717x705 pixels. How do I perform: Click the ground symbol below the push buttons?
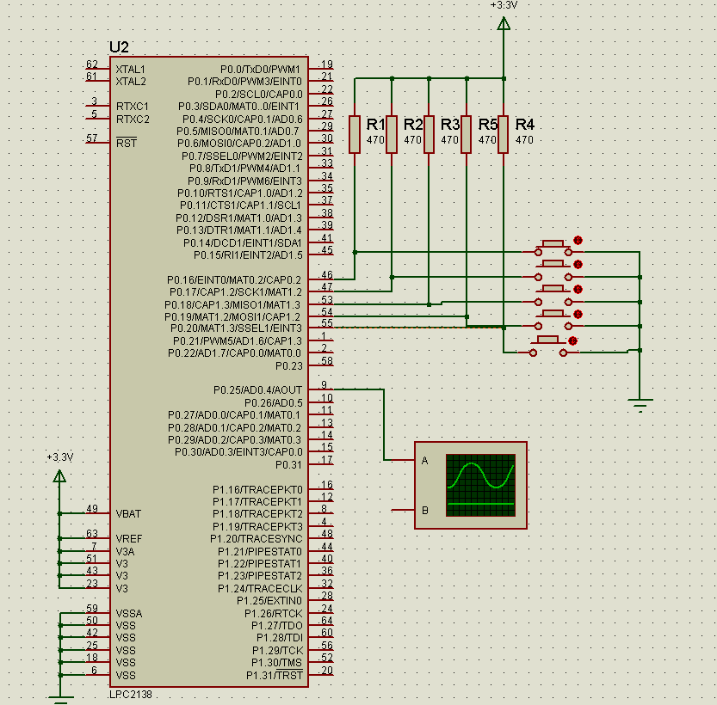(x=640, y=405)
